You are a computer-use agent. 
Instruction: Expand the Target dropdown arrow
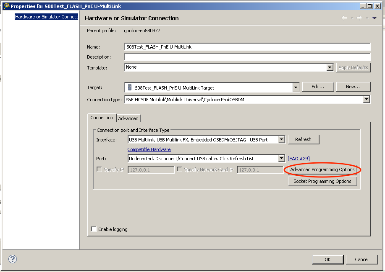point(296,87)
